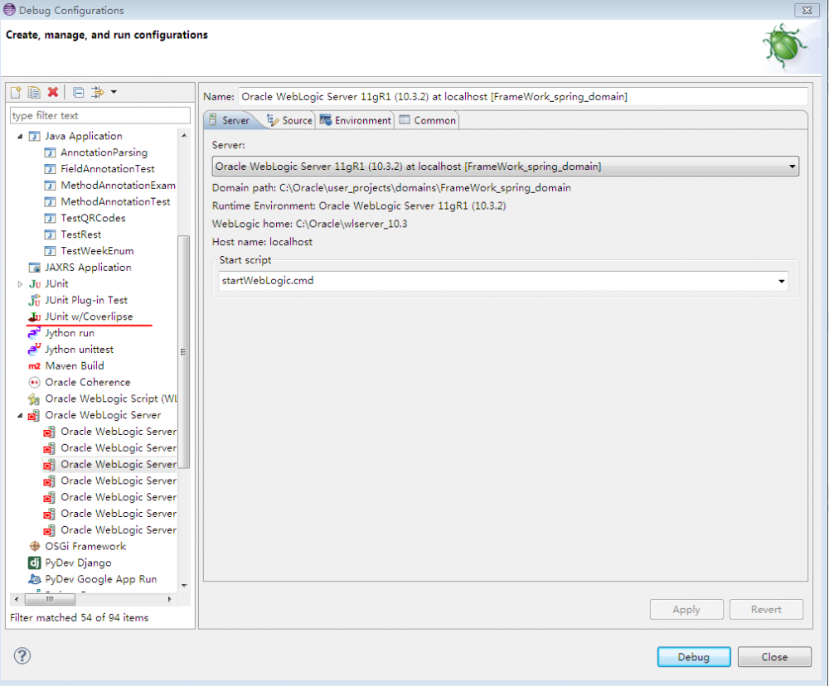Click the Oracle WebLogic Server category icon
This screenshot has height=686, width=829.
tap(34, 415)
